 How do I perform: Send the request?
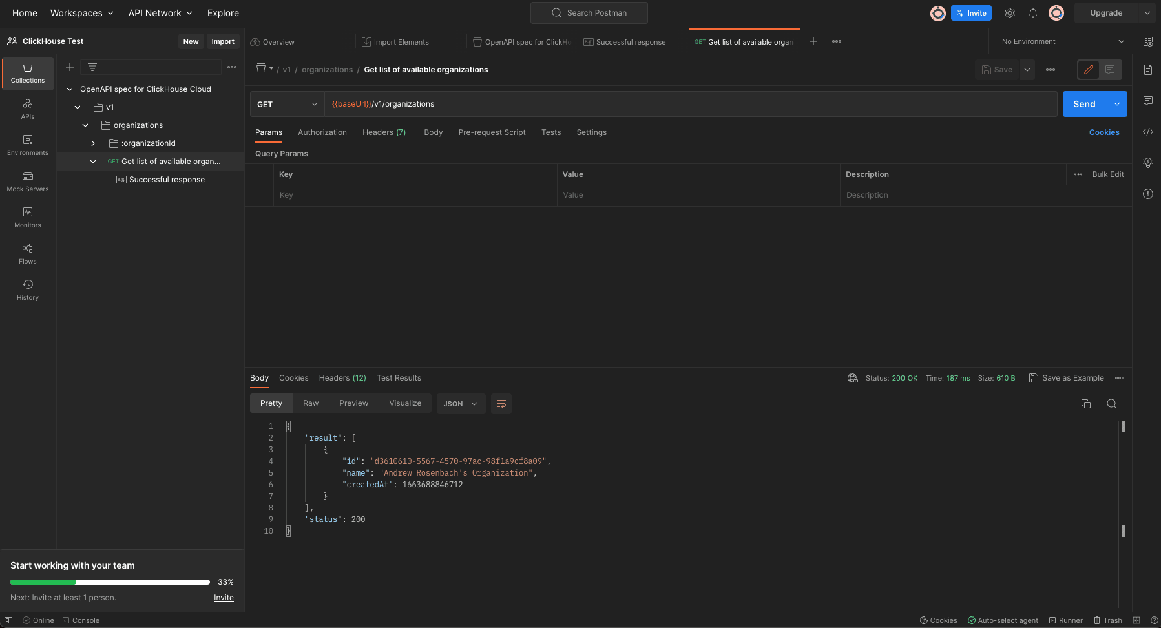1084,104
